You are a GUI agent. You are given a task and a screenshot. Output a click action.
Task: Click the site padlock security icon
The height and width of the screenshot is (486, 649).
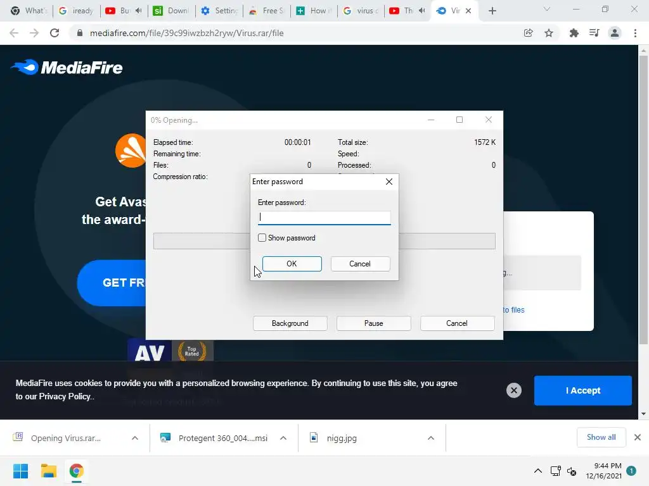pyautogui.click(x=80, y=33)
